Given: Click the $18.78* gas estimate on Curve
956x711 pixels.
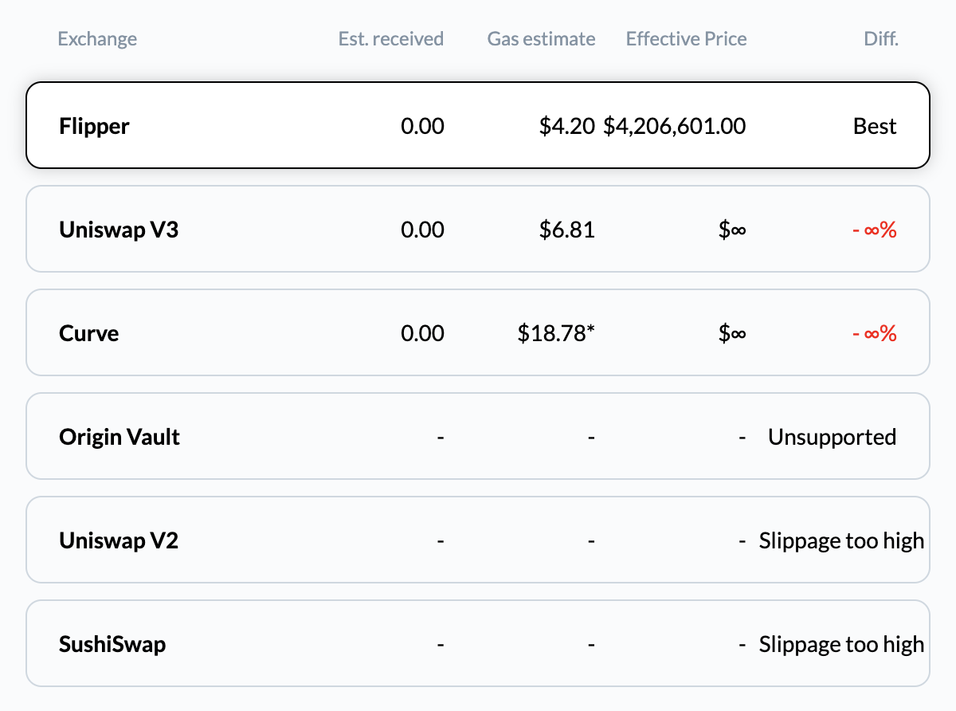Looking at the screenshot, I should click(x=558, y=332).
